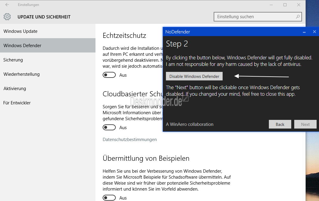This screenshot has height=201, width=319.
Task: Toggle the Cloudbasierter Schutz switch
Action: (x=109, y=127)
